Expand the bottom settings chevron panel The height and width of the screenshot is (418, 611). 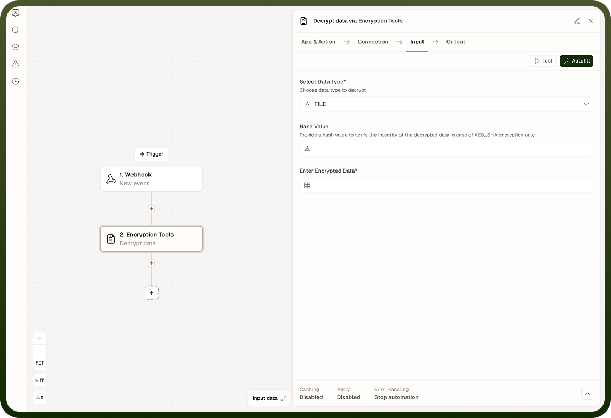tap(587, 394)
